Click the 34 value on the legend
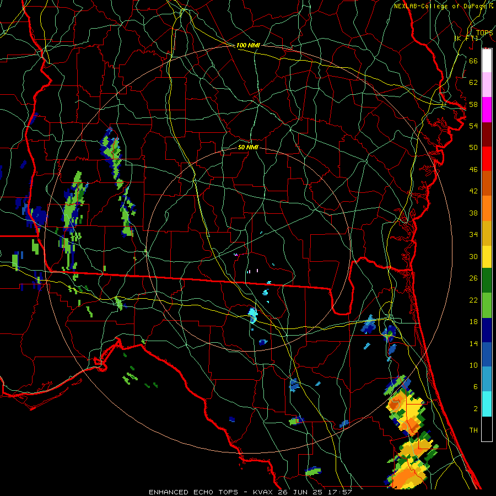The height and width of the screenshot is (496, 496). [x=473, y=235]
